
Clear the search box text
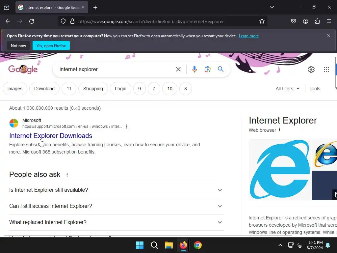click(x=178, y=69)
